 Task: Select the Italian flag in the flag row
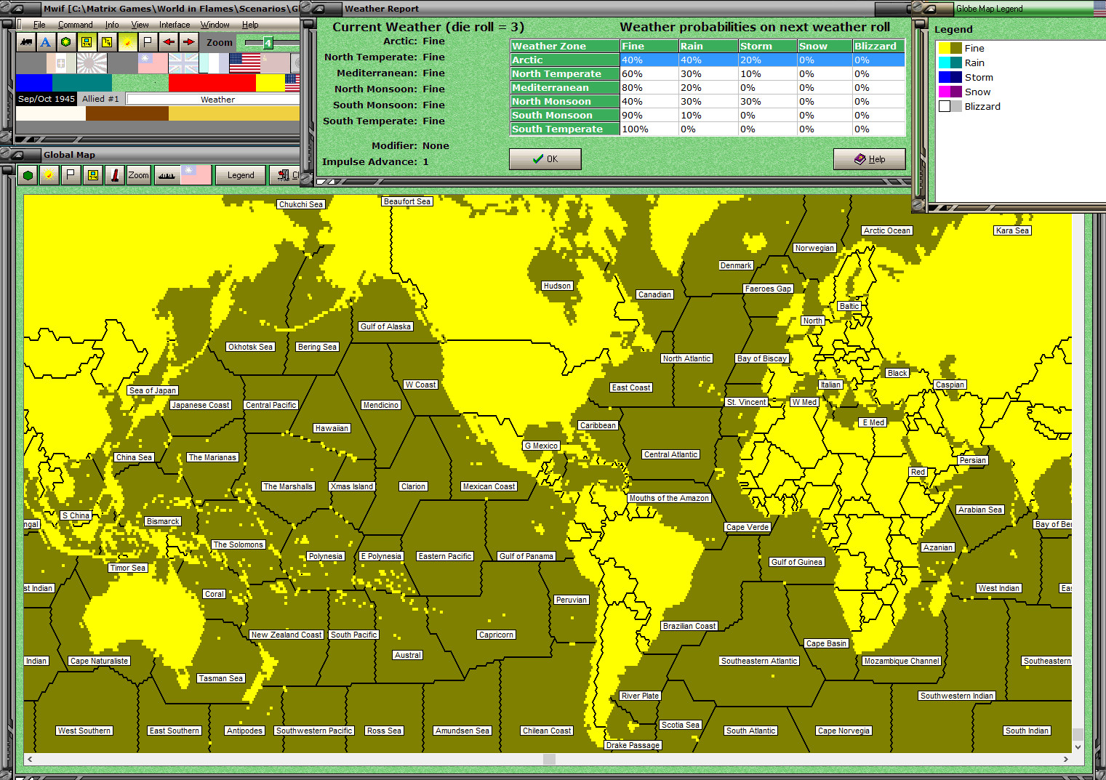pos(61,63)
